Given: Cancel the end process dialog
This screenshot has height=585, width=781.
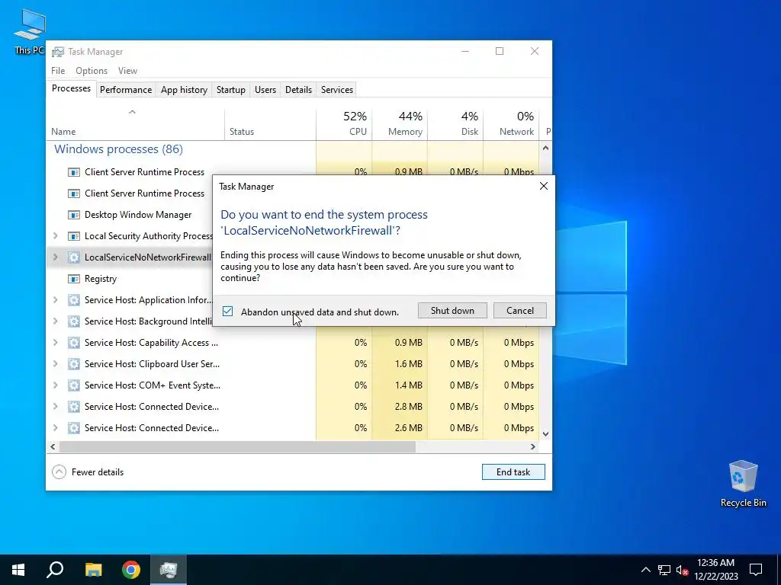Looking at the screenshot, I should click(x=520, y=311).
